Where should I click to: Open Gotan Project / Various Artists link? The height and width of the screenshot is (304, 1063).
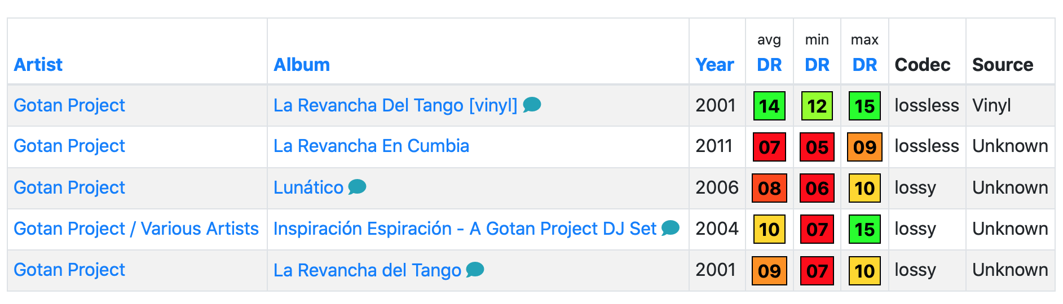click(136, 229)
